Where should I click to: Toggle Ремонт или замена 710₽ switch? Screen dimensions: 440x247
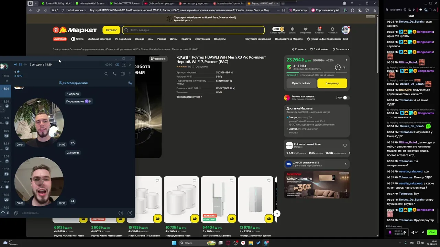pyautogui.click(x=346, y=98)
